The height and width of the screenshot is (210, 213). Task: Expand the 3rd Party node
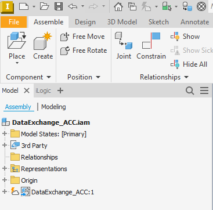(x=5, y=146)
